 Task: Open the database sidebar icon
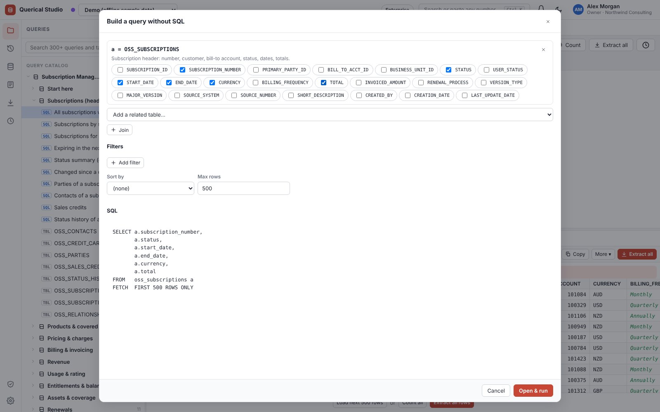(11, 67)
